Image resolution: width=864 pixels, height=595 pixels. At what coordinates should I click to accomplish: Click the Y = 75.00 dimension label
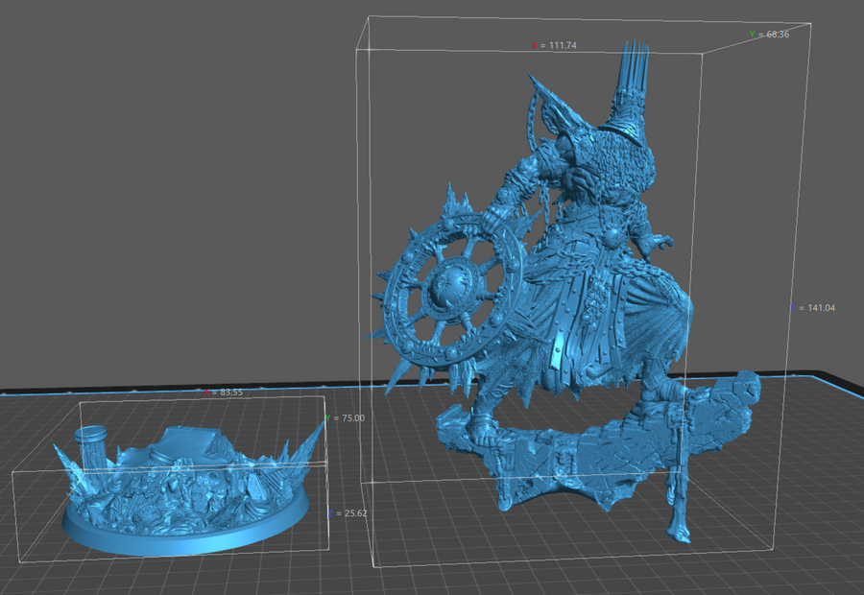point(346,418)
